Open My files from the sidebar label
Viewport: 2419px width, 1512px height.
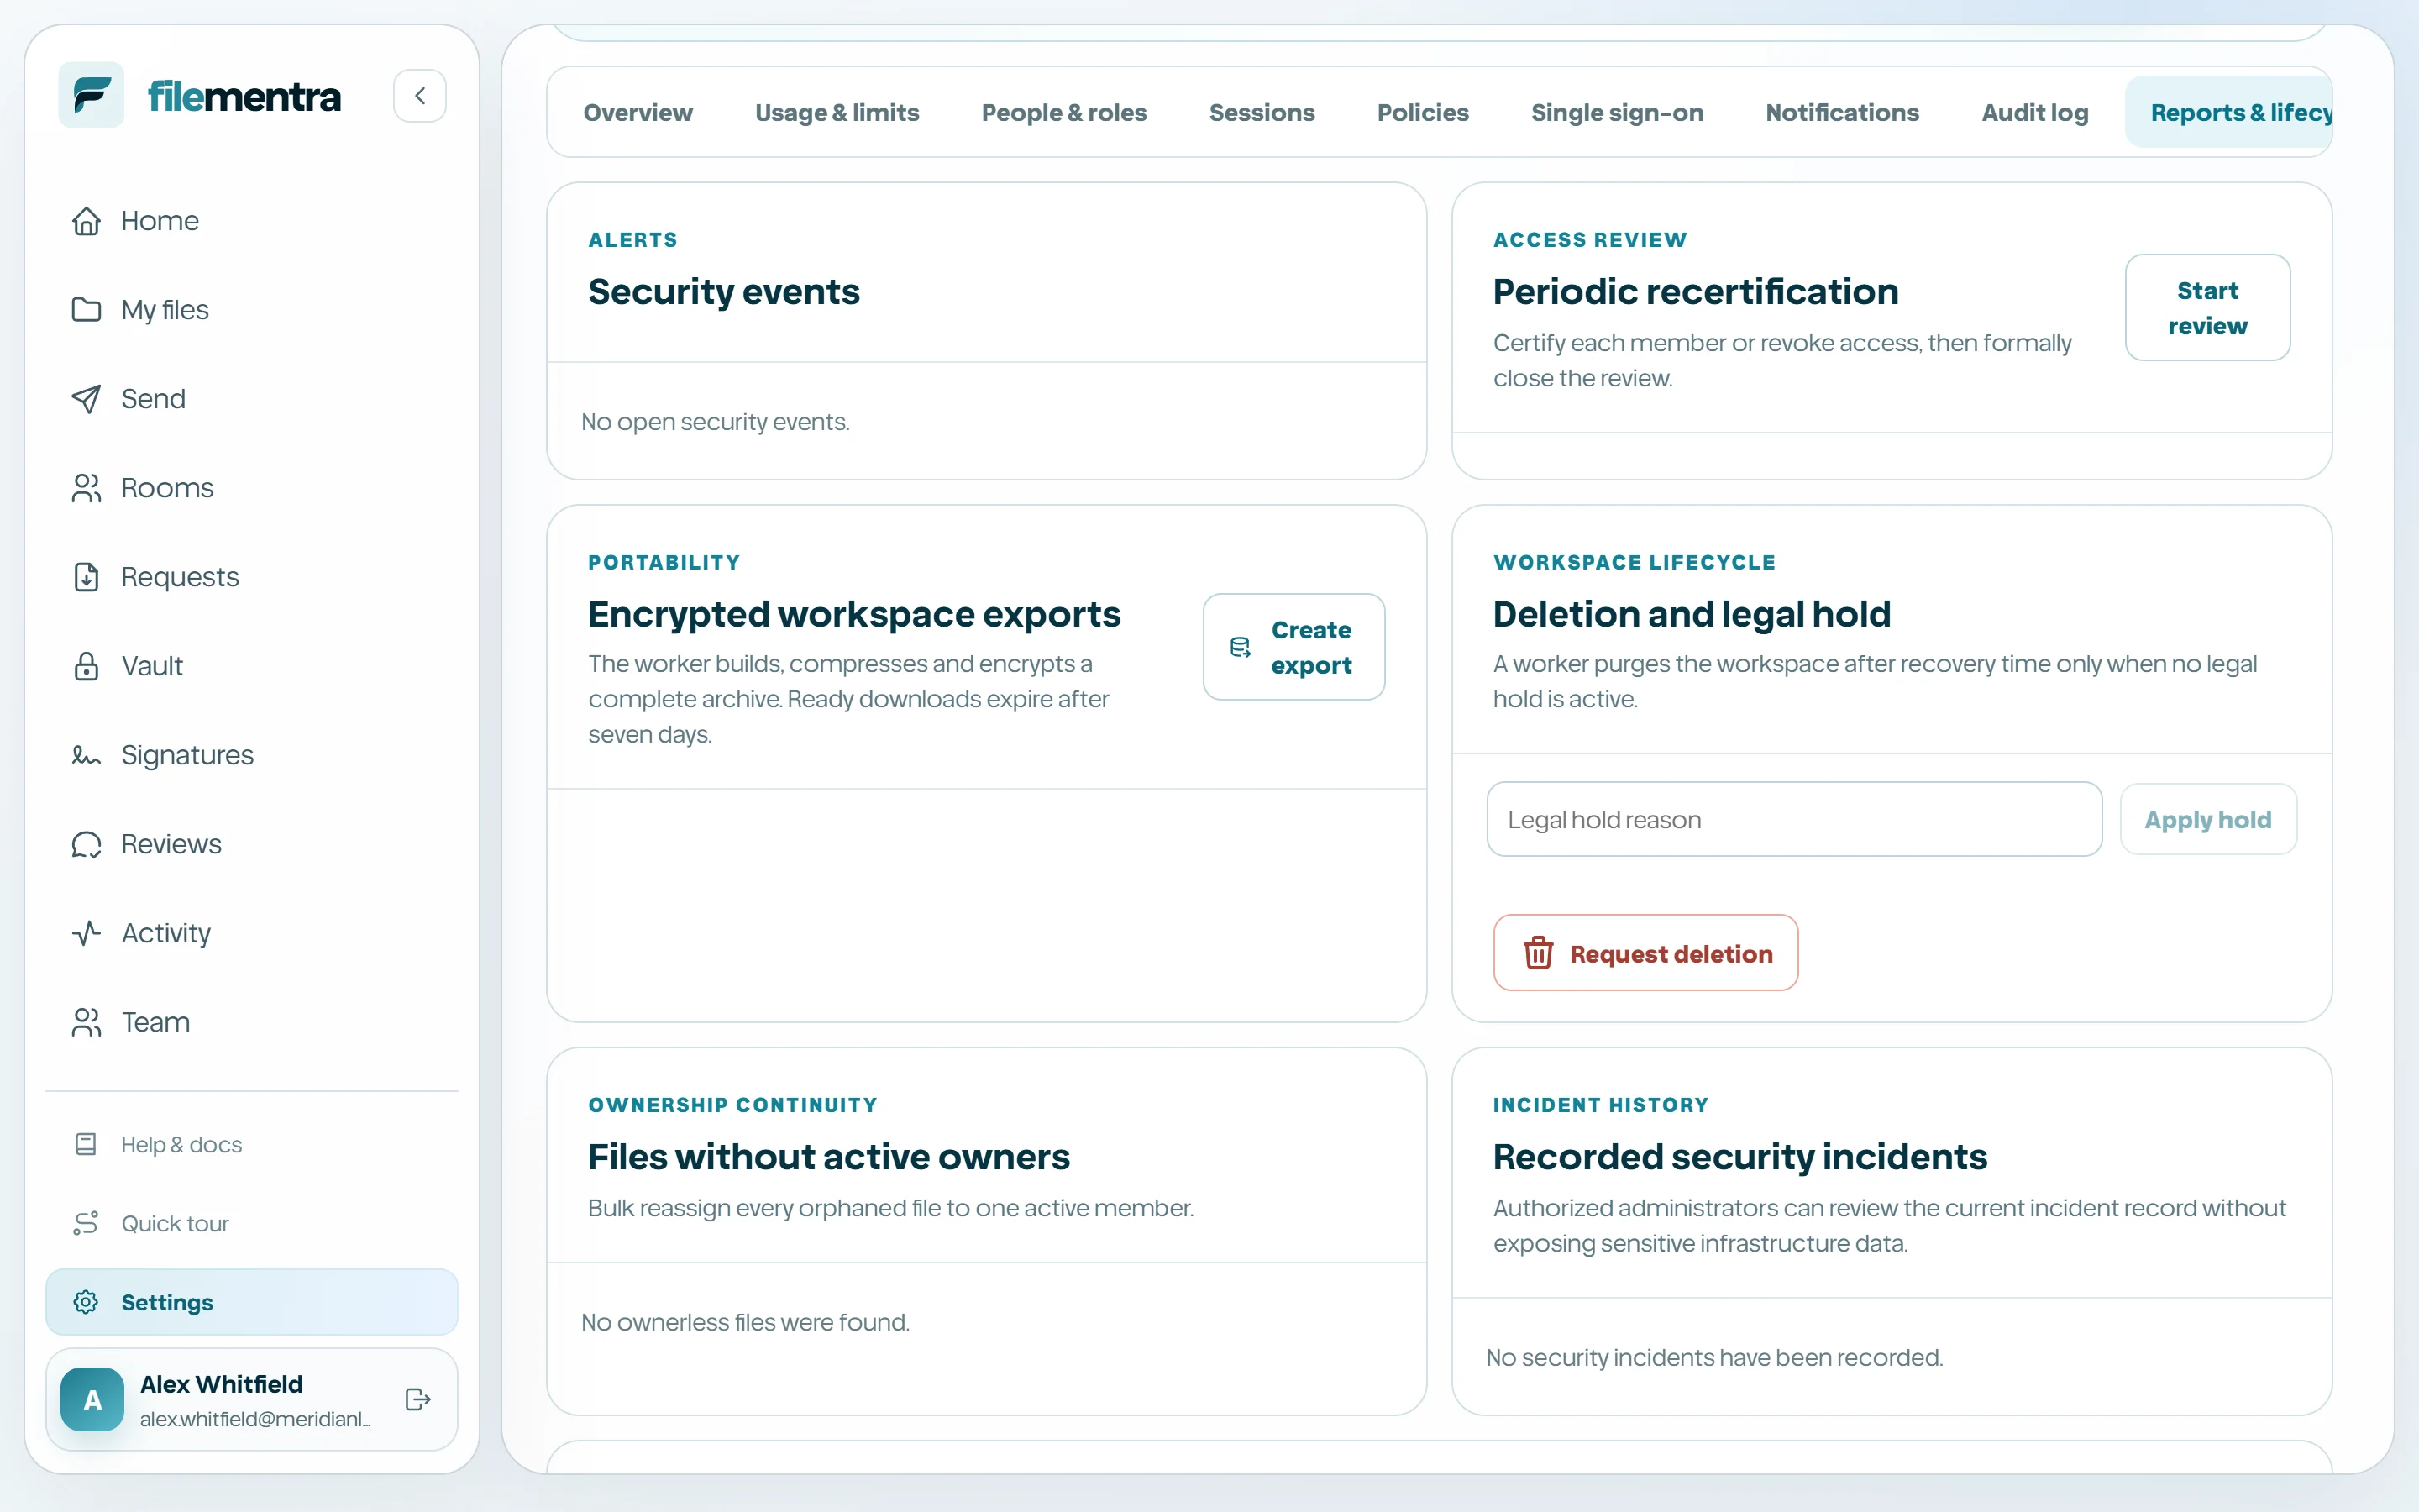[x=165, y=310]
